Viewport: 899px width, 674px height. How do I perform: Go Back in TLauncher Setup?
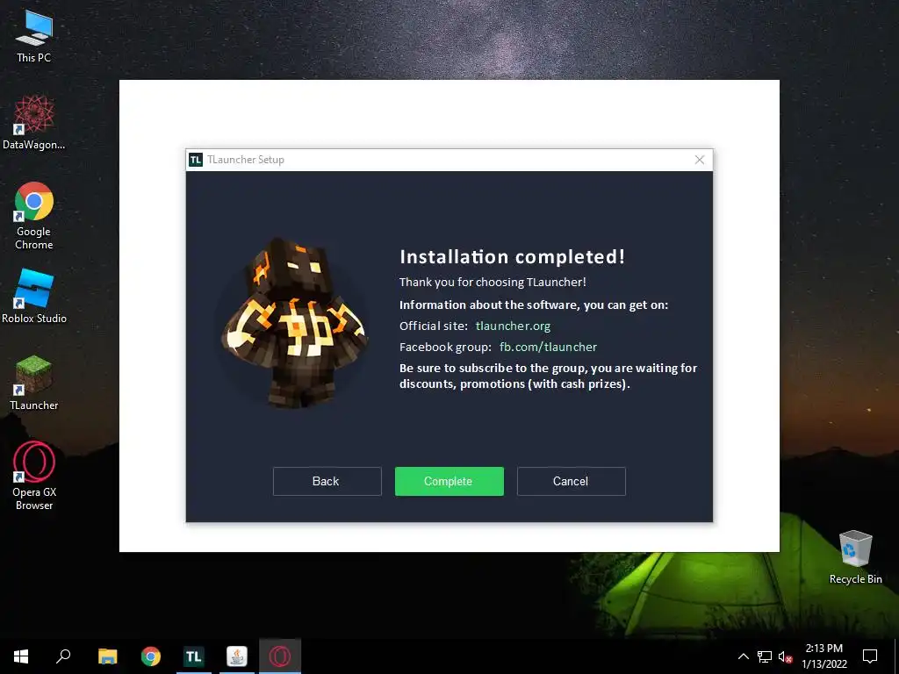327,481
